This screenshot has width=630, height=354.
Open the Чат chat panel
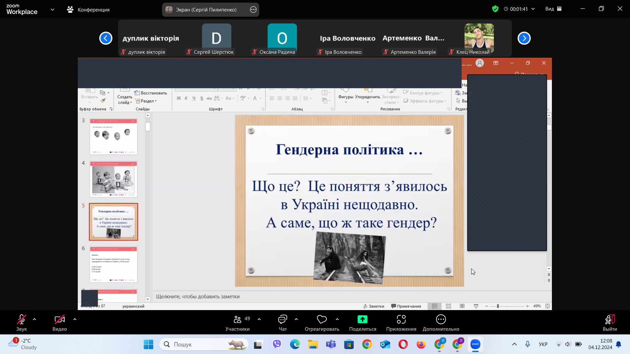pyautogui.click(x=283, y=320)
